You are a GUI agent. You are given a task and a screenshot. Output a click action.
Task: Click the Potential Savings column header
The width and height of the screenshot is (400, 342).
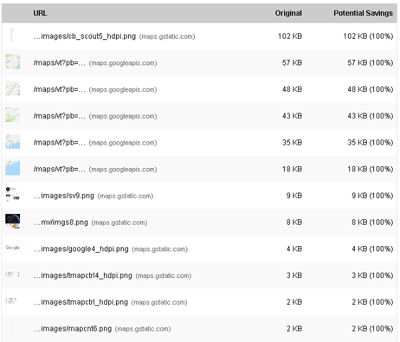[x=363, y=13]
